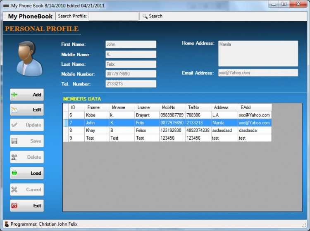This screenshot has height=231, width=310.
Task: Sort table by TelNo column header
Action: (x=198, y=107)
